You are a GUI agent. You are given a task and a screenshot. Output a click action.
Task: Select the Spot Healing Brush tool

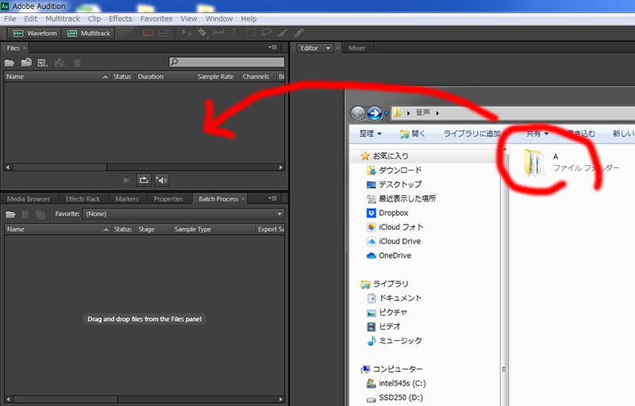(298, 33)
